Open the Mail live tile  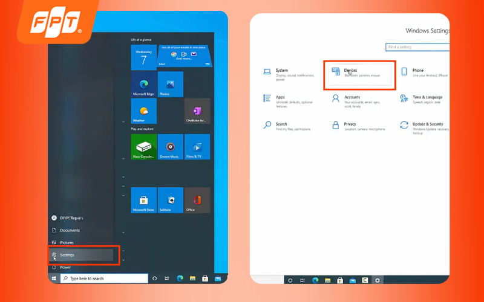(x=185, y=56)
